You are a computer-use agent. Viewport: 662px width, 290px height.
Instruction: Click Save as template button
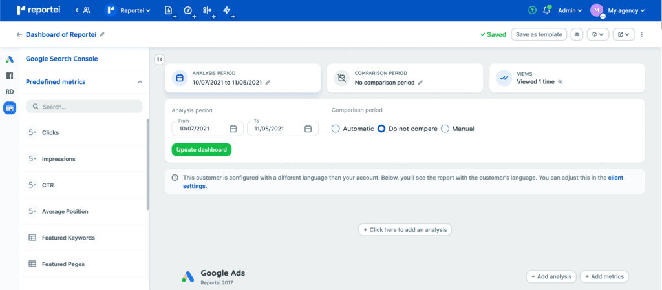pos(539,34)
